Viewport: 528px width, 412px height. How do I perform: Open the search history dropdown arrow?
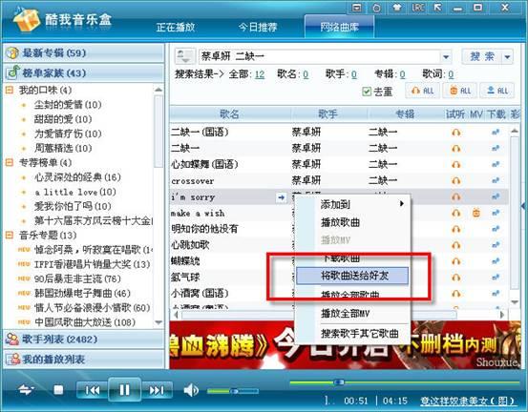point(446,57)
